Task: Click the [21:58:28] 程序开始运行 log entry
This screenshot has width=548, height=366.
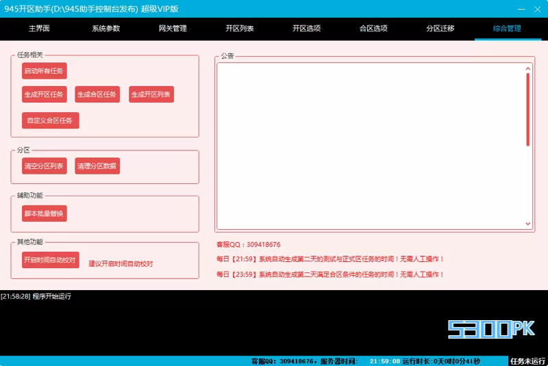Action: (x=36, y=296)
